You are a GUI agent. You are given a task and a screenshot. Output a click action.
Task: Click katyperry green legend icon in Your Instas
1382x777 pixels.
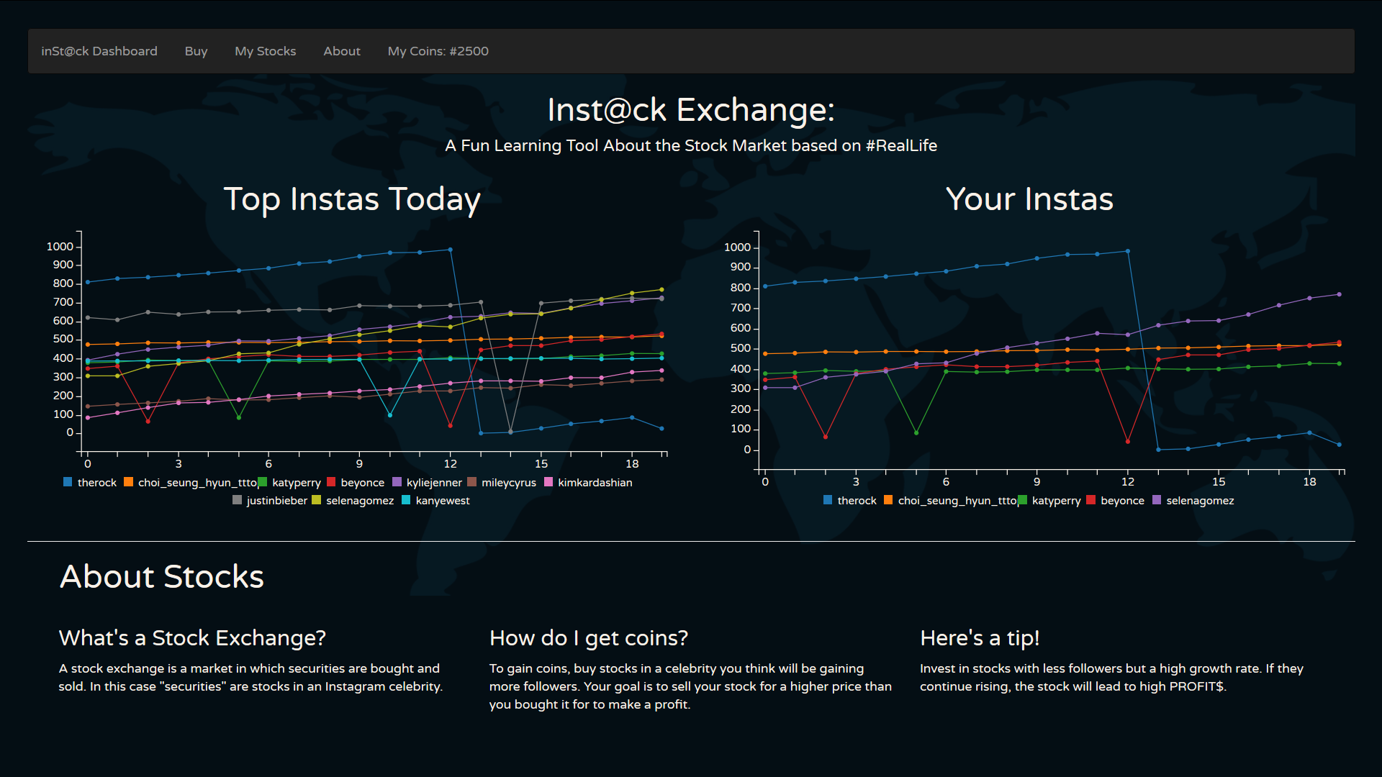(1023, 500)
